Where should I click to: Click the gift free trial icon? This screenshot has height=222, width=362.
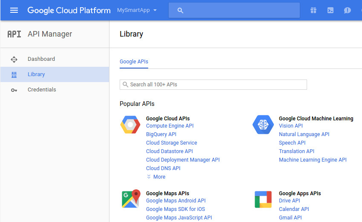pos(313,10)
